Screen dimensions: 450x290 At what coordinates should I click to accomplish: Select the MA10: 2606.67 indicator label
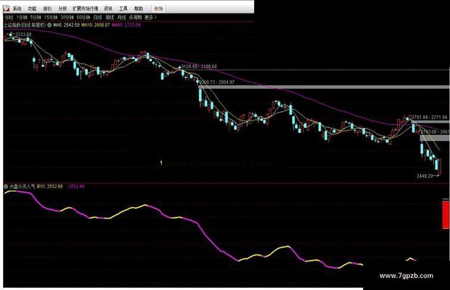click(x=96, y=25)
